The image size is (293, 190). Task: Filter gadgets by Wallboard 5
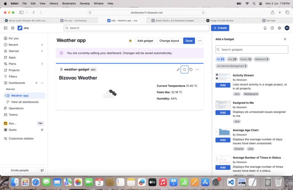tap(261, 59)
